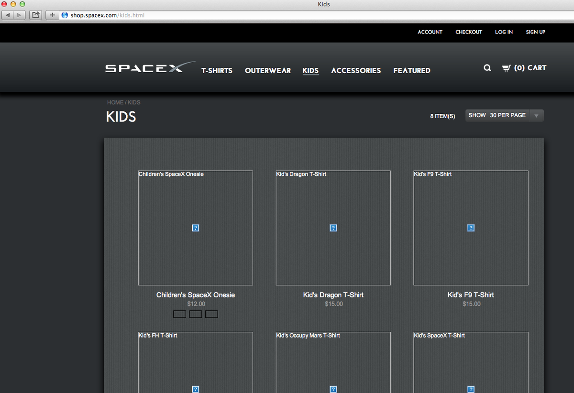574x393 pixels.
Task: Open the T-SHIRTS navigation menu
Action: click(x=217, y=70)
